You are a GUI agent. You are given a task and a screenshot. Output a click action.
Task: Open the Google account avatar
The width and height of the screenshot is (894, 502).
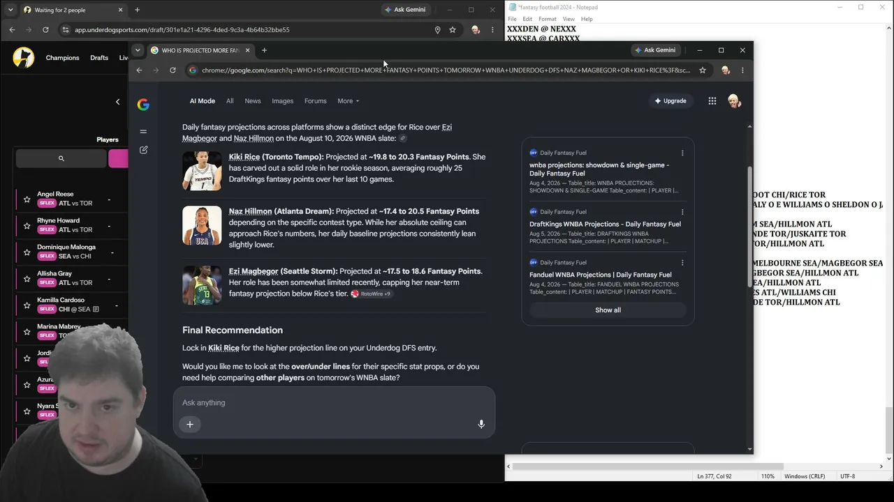[x=733, y=101]
